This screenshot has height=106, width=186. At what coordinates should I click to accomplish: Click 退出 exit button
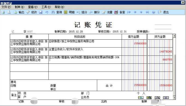tap(163, 12)
